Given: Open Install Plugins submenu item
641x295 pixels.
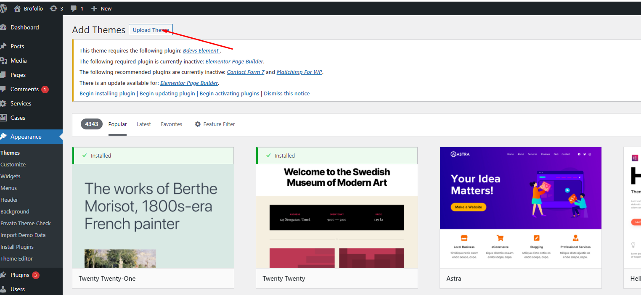Looking at the screenshot, I should [x=17, y=247].
